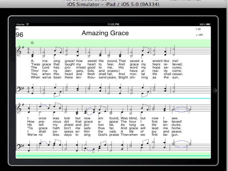Tap the 3/4 time signature on the first bass staff
Image resolution: width=228 pixels, height=171 pixels.
pyautogui.click(x=28, y=90)
